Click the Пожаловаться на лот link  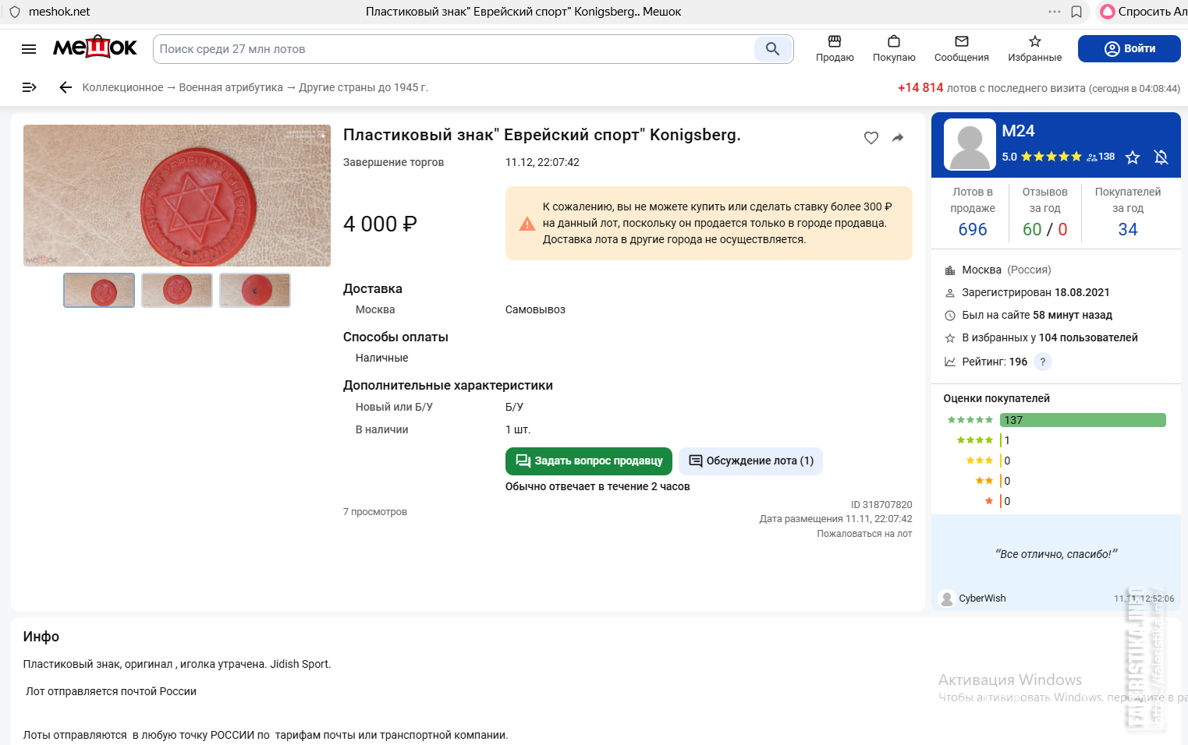tap(864, 534)
